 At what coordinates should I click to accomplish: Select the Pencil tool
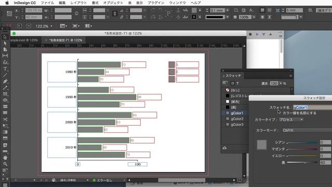pyautogui.click(x=5, y=88)
